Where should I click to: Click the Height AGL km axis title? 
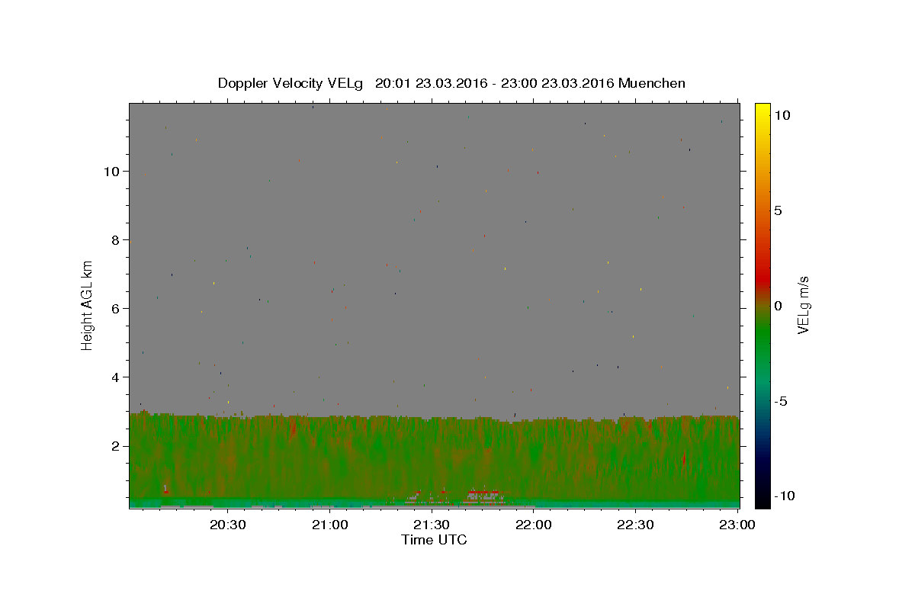coord(88,304)
